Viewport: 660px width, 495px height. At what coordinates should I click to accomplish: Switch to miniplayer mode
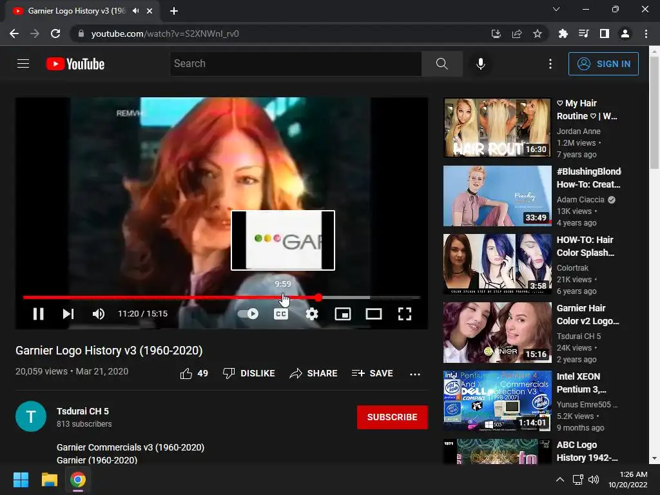click(343, 314)
